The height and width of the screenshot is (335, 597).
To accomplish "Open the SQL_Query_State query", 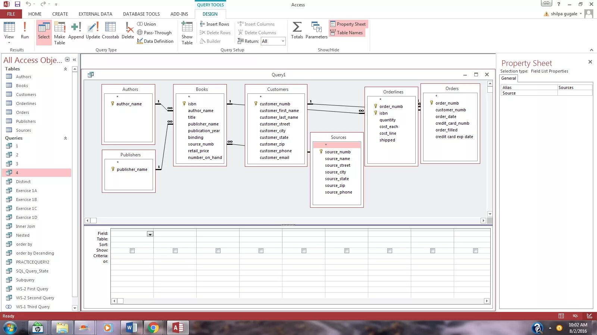I will click(x=32, y=271).
